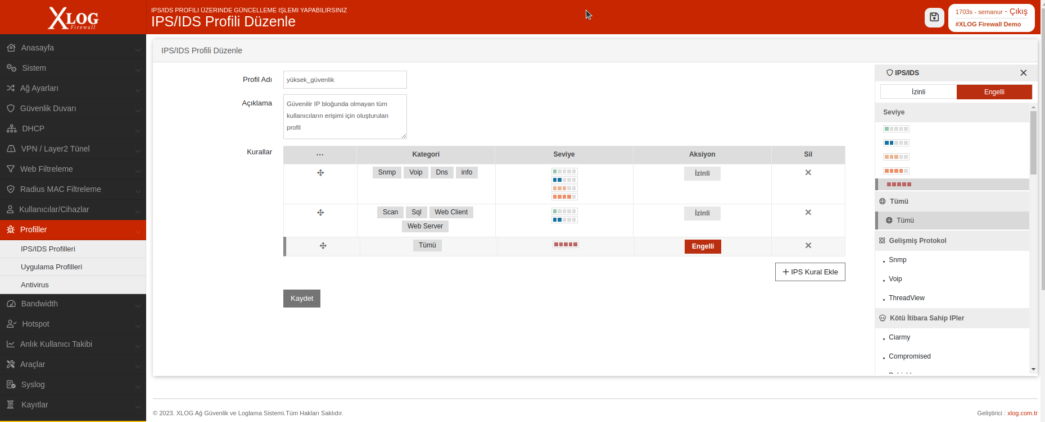The height and width of the screenshot is (422, 1045).
Task: Click the ÇIKIŞ logout link
Action: (x=1019, y=12)
